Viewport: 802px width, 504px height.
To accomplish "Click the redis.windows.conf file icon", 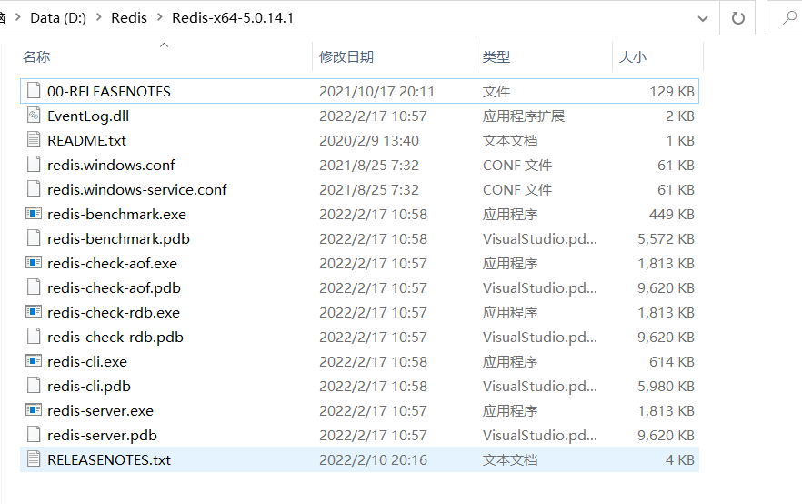I will (34, 165).
